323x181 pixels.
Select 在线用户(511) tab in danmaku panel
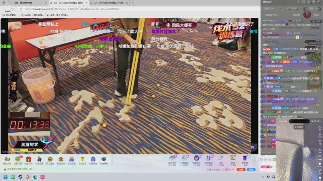[x=272, y=15]
